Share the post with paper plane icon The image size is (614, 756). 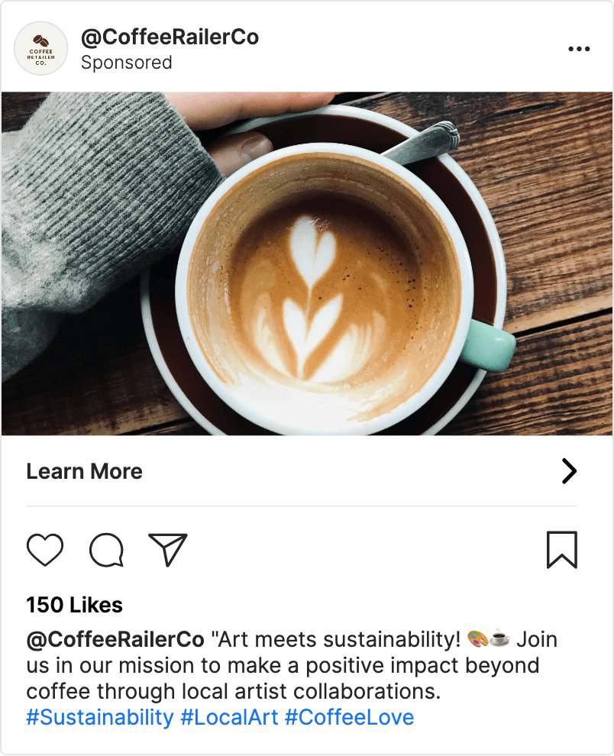(x=168, y=550)
